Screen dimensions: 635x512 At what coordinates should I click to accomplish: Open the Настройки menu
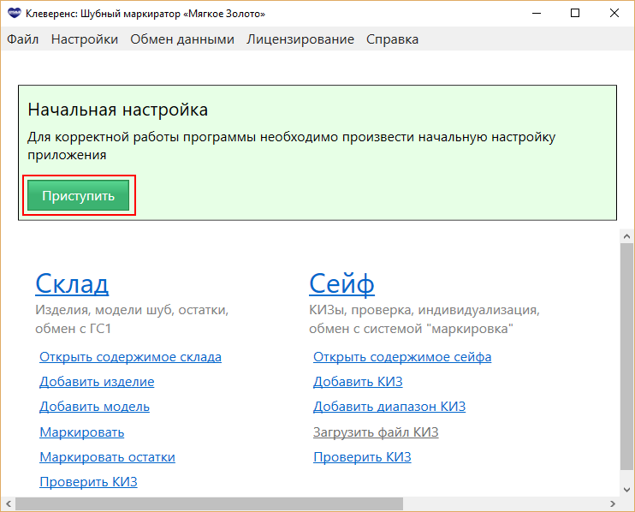[85, 39]
